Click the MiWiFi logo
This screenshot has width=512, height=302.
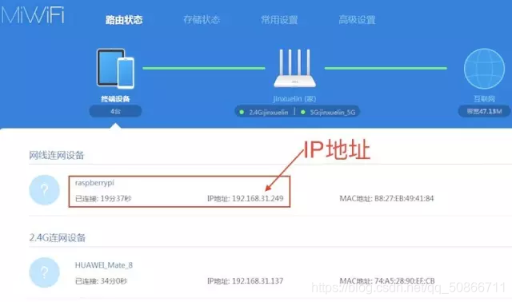tap(32, 15)
